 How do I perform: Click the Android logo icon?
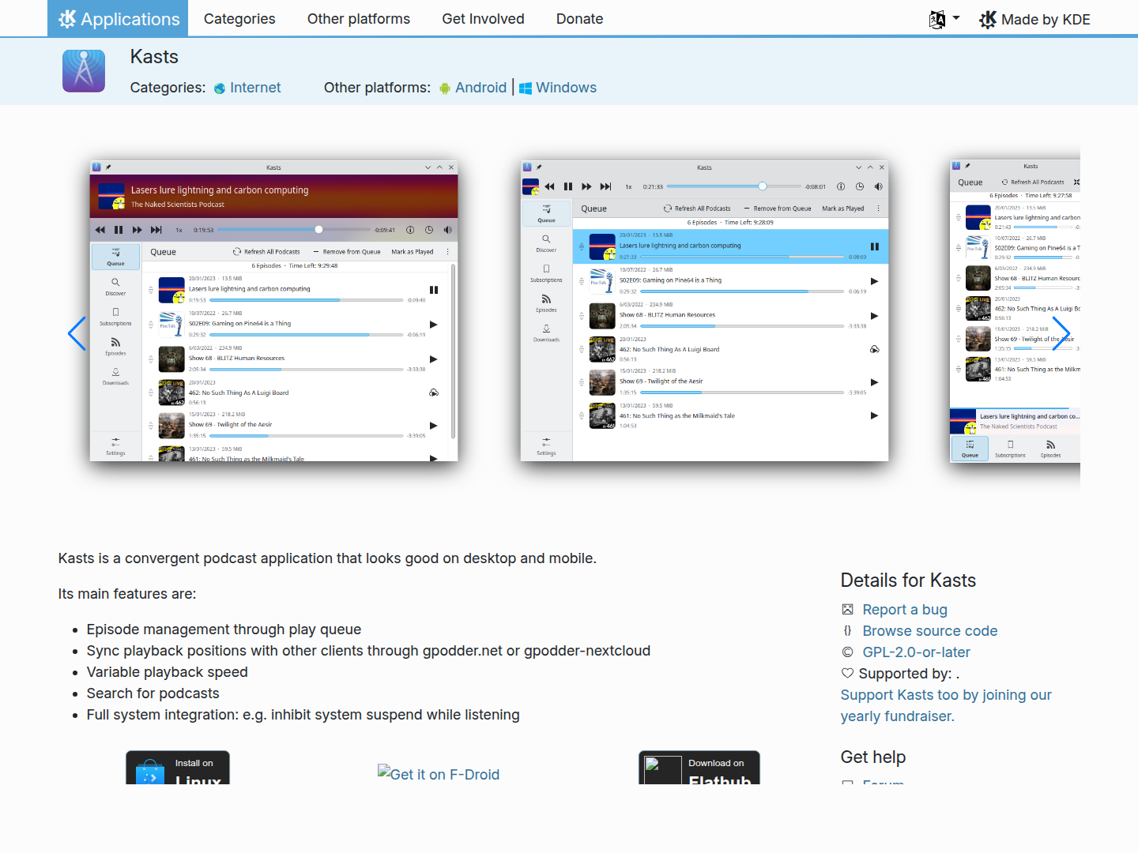tap(445, 88)
